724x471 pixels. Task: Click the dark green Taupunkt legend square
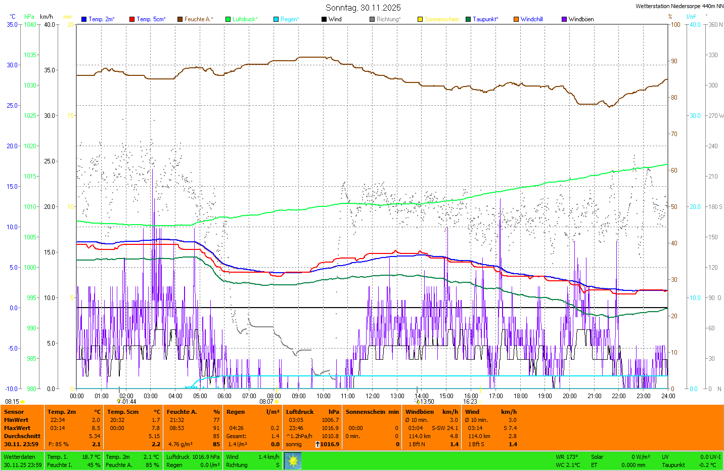pos(468,19)
